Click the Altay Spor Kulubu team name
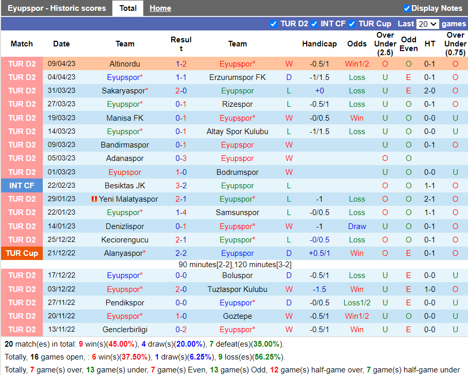The image size is (468, 375). click(x=237, y=132)
